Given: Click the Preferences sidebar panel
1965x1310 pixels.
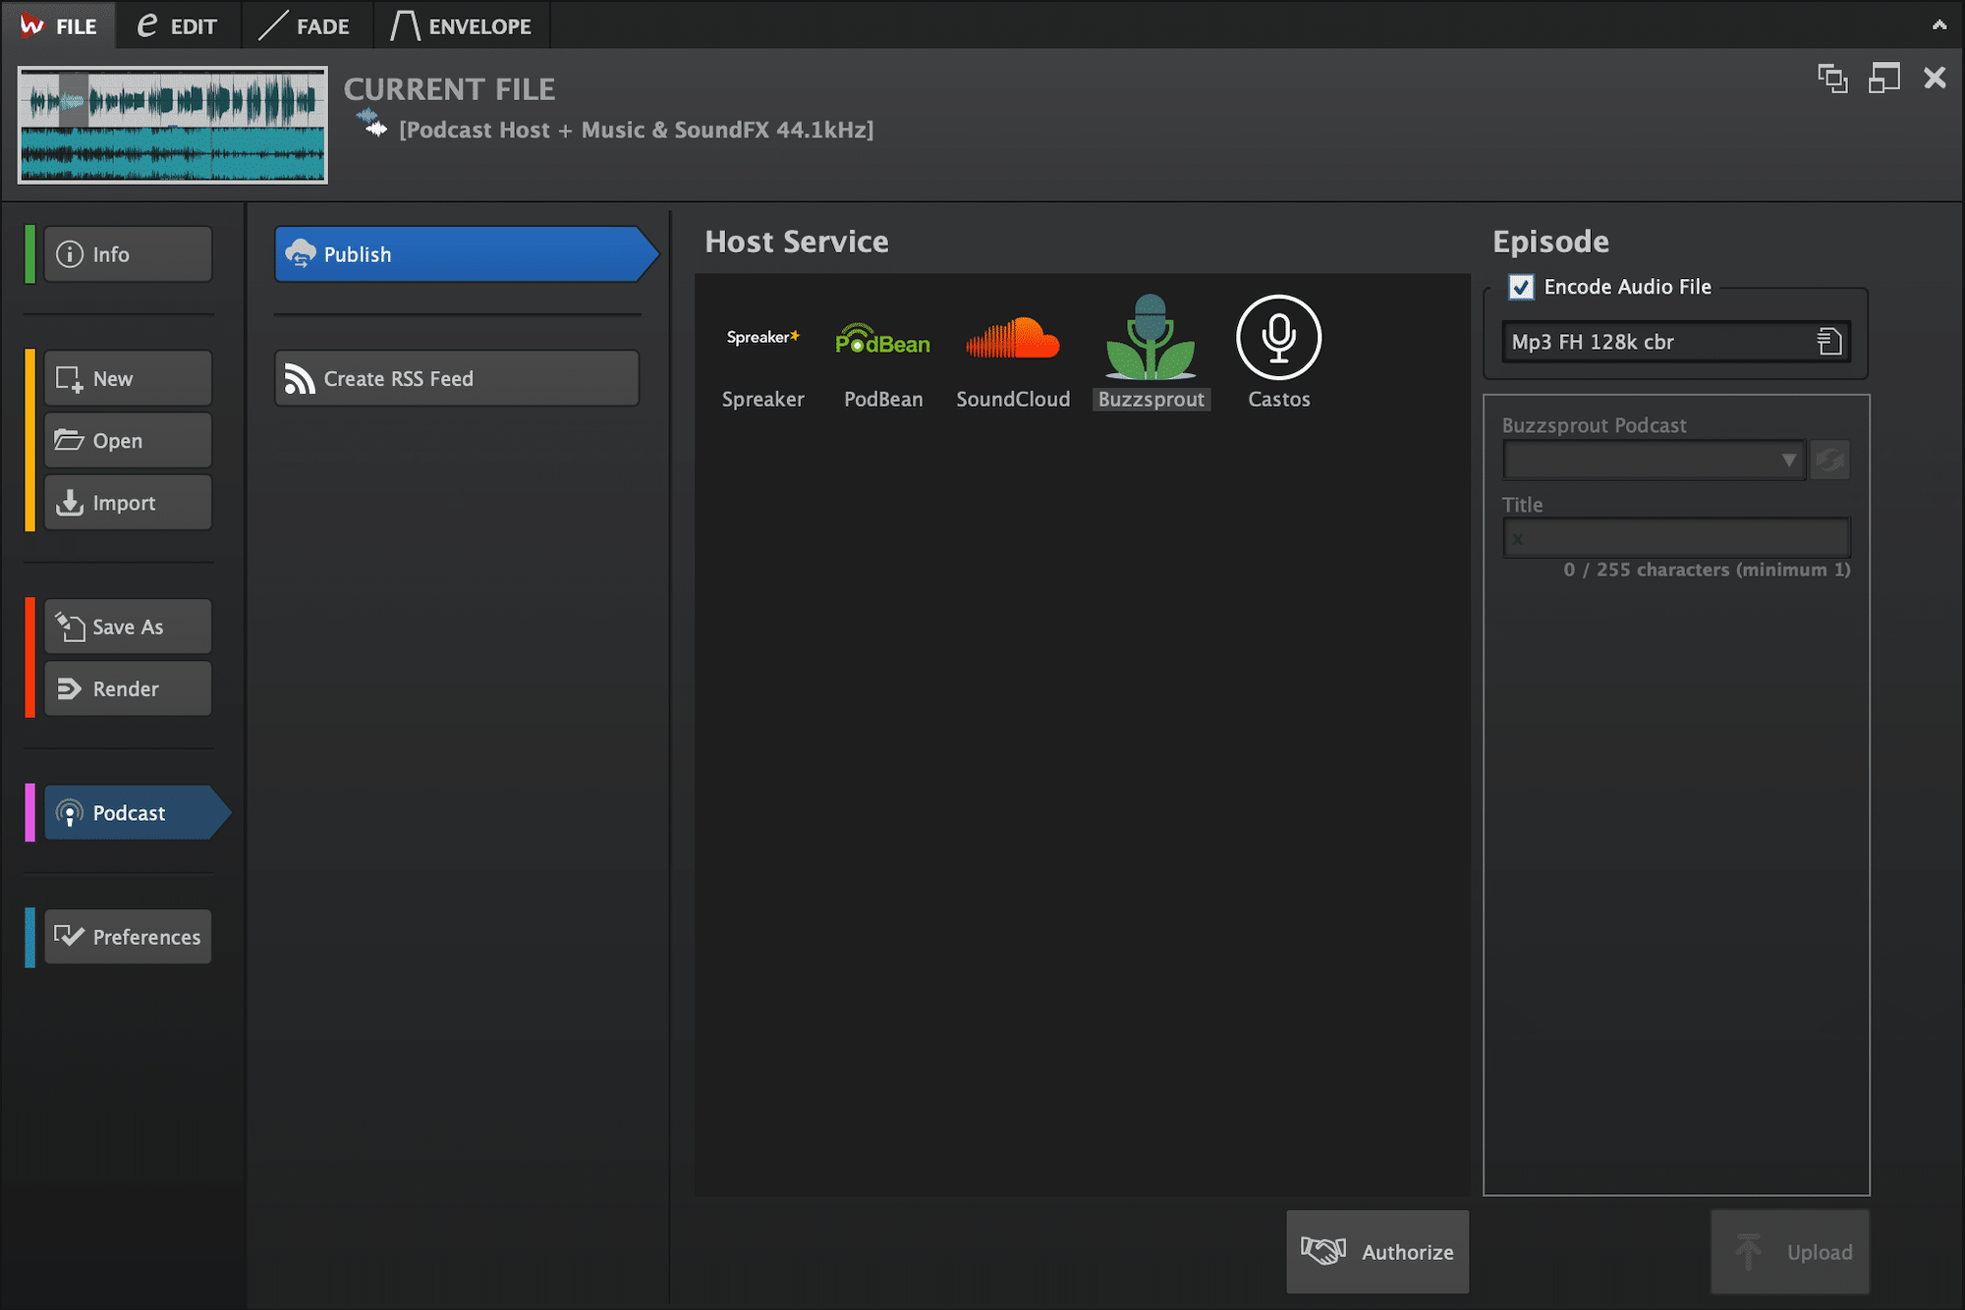Looking at the screenshot, I should tap(129, 936).
